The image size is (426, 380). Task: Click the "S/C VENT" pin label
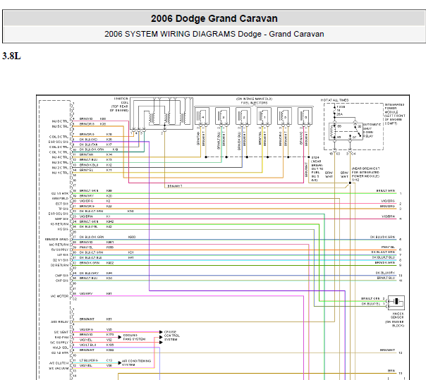coord(61,332)
